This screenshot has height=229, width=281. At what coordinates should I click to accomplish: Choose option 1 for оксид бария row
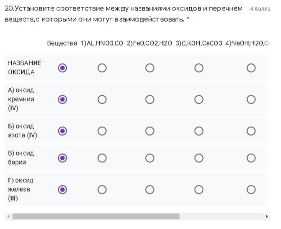102,158
